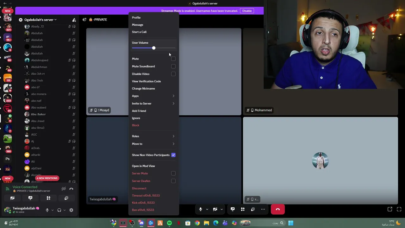Deafen with the headphones icon in user panel
The image size is (405, 228).
click(x=59, y=210)
